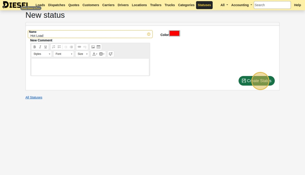Open the red Color swatch picker

[x=175, y=34]
